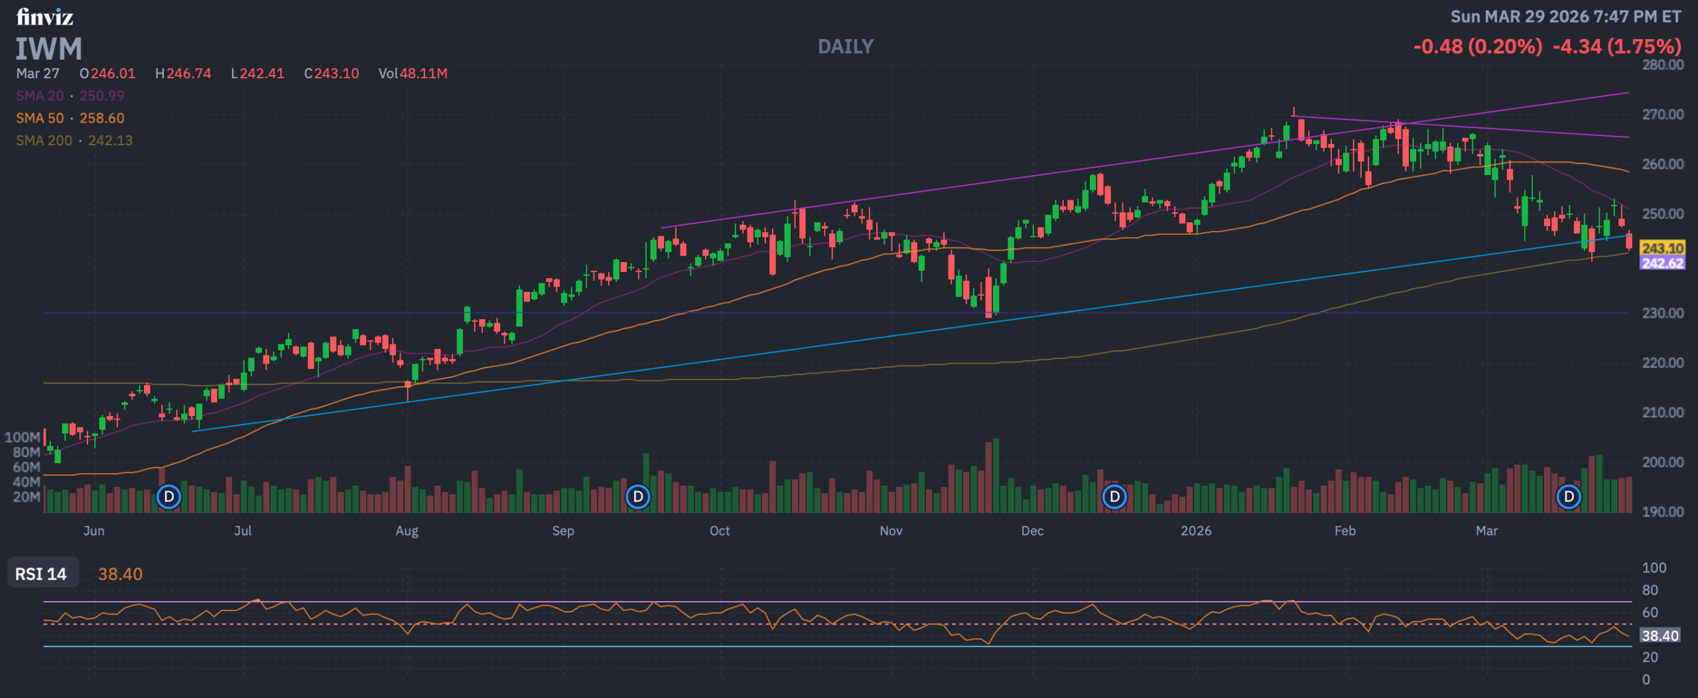The height and width of the screenshot is (698, 1698).
Task: Click the '100' RSI axis label
Action: 1654,568
